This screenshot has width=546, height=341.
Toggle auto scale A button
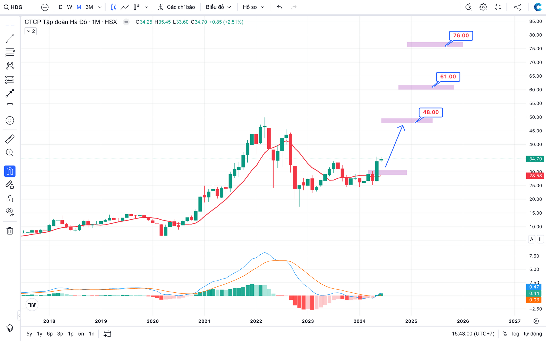531,239
